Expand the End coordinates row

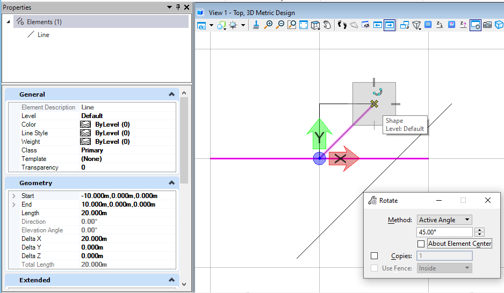[13, 204]
